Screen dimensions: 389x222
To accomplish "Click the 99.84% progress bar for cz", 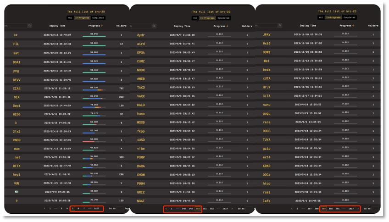I will click(x=94, y=36).
